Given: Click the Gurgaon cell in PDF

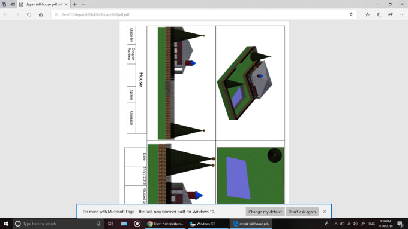Looking at the screenshot, I should click(x=131, y=118).
